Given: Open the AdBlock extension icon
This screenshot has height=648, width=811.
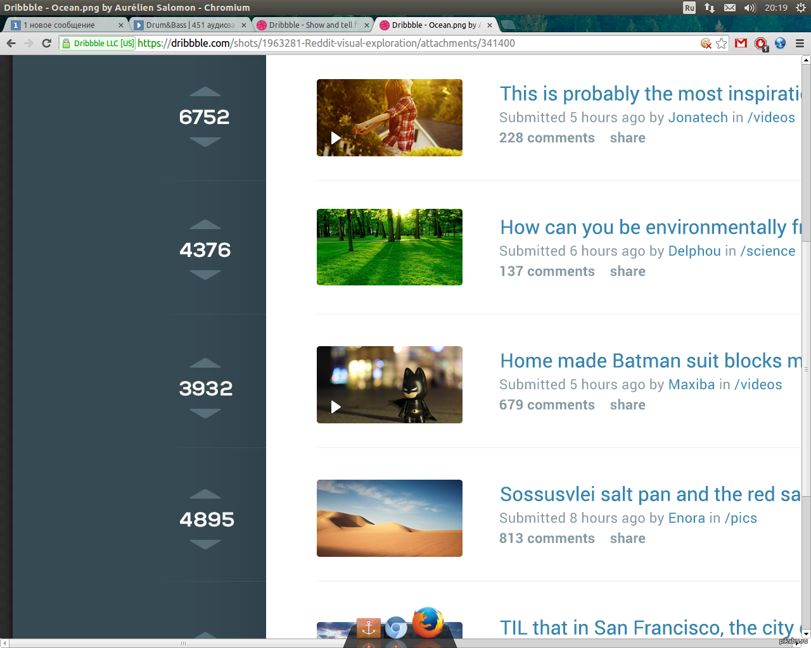Looking at the screenshot, I should tap(760, 43).
